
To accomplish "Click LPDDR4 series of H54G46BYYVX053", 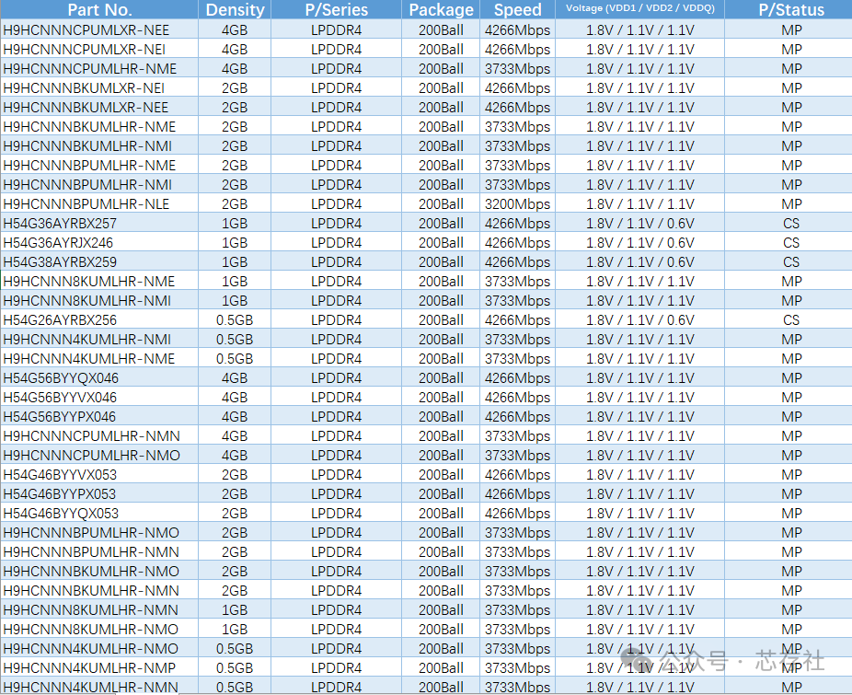I will pos(337,474).
